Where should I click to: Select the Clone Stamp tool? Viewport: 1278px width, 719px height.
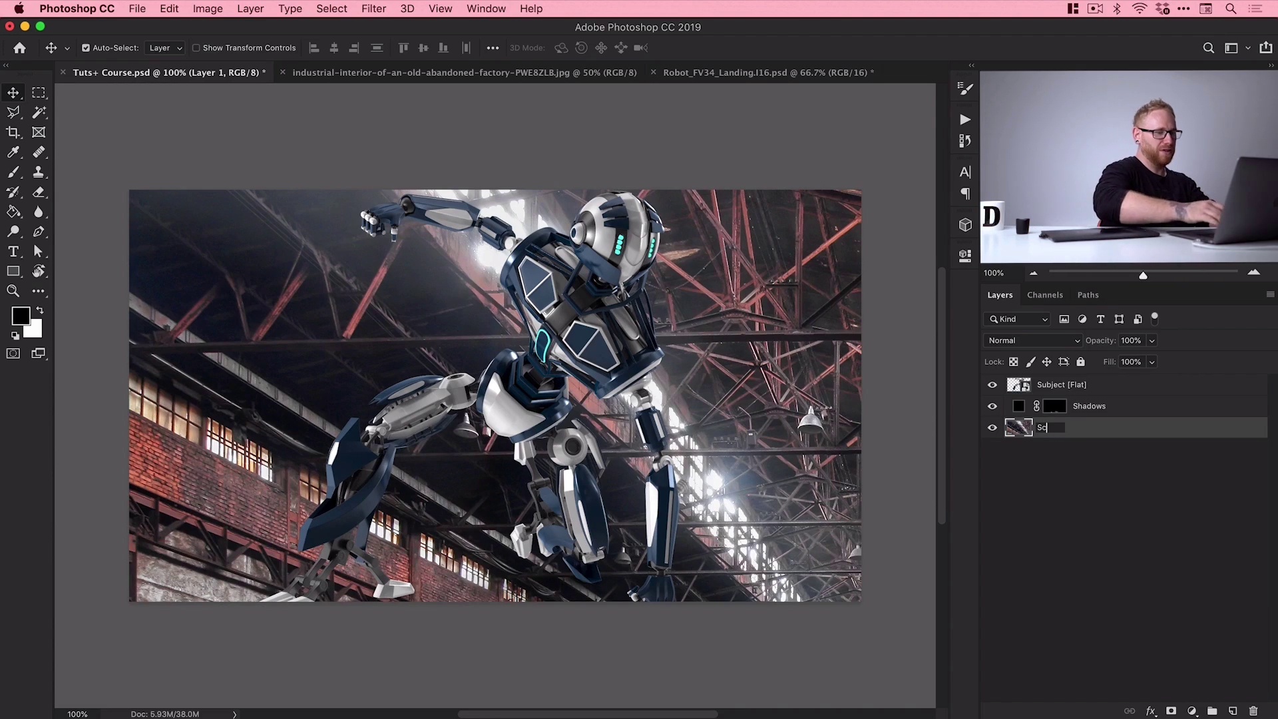click(39, 171)
